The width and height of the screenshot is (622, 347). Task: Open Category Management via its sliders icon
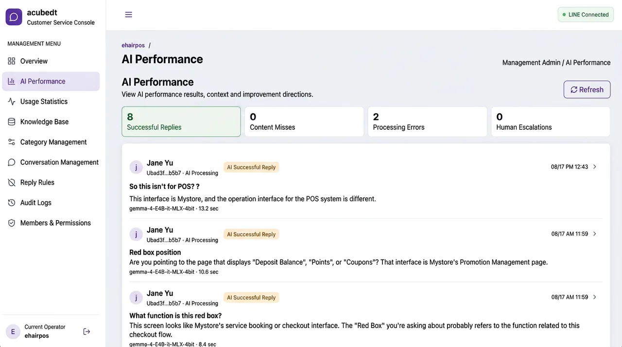(12, 142)
